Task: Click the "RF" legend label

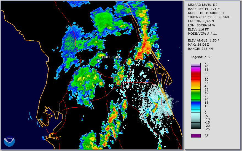Action: [206, 136]
